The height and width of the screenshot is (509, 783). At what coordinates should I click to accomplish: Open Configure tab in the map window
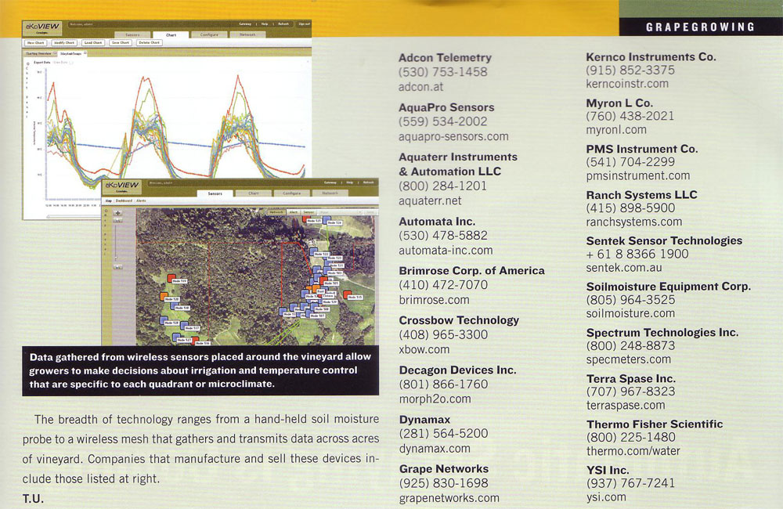(291, 193)
